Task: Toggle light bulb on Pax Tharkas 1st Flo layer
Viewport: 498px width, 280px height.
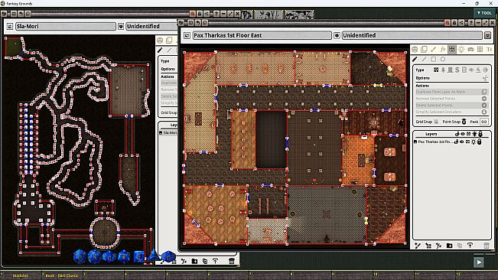Action: [x=474, y=142]
